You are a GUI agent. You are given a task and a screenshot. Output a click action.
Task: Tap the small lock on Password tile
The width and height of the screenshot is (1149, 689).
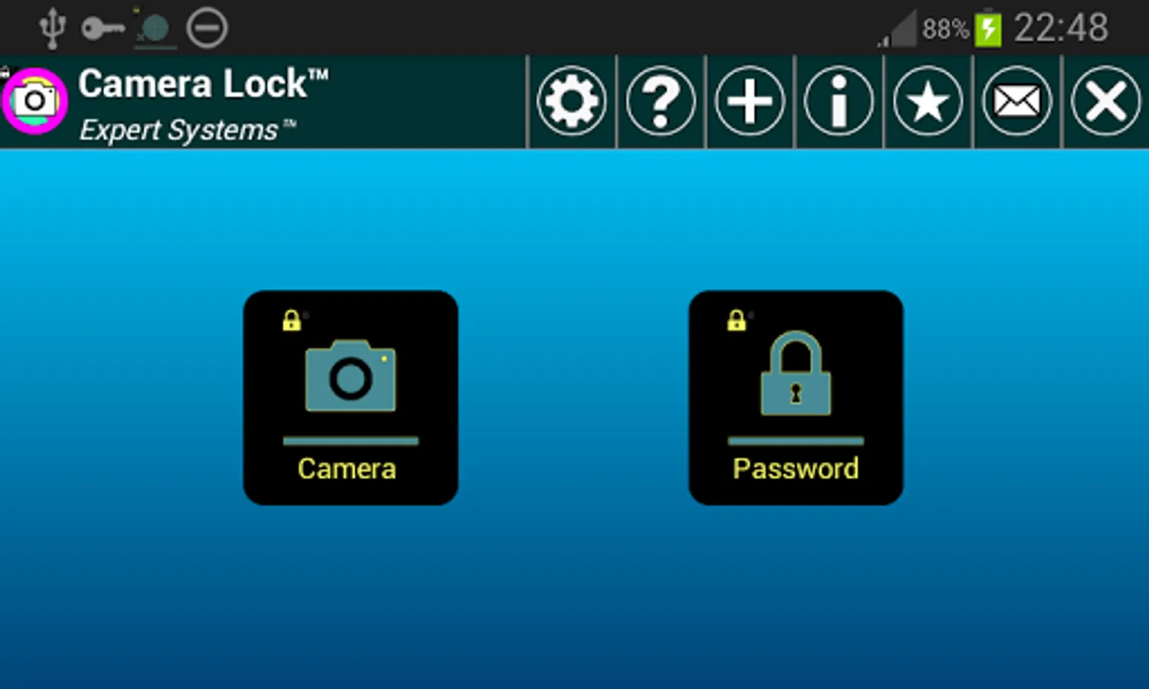pyautogui.click(x=736, y=320)
